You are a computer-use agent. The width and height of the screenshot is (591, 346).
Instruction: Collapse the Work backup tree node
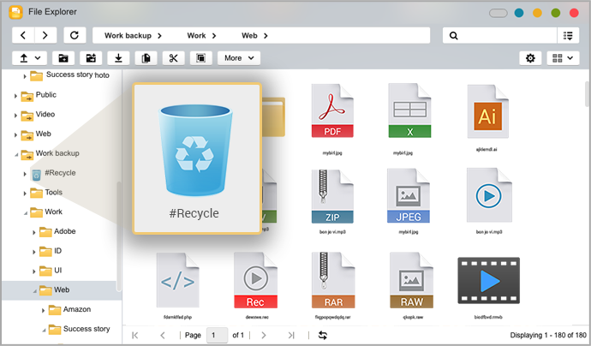[x=16, y=154]
